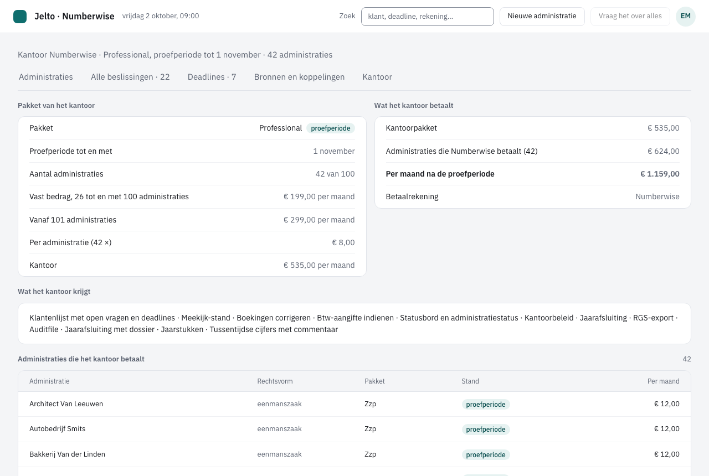Click the Kantoor Numberwise · Professional summary line
This screenshot has height=476, width=709.
(175, 55)
